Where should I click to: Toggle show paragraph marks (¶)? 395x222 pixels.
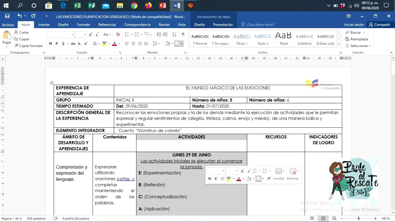click(x=183, y=35)
